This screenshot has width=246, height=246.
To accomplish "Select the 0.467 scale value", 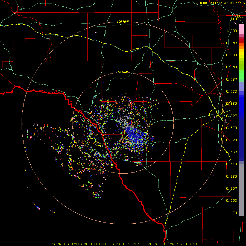I will point(232,152).
